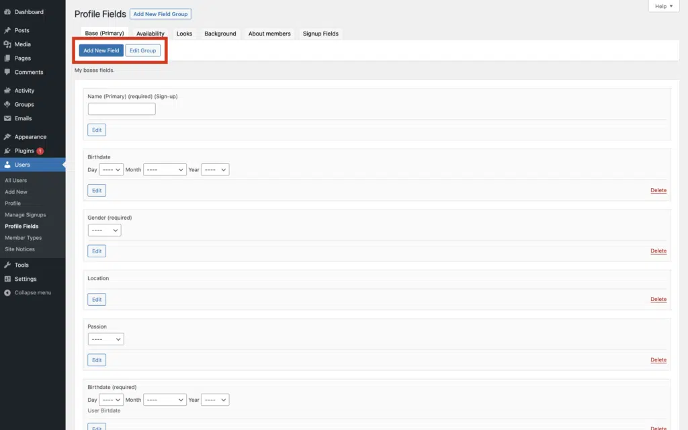Viewport: 688px width, 430px height.
Task: Open Site Notices submenu item
Action: pos(19,249)
